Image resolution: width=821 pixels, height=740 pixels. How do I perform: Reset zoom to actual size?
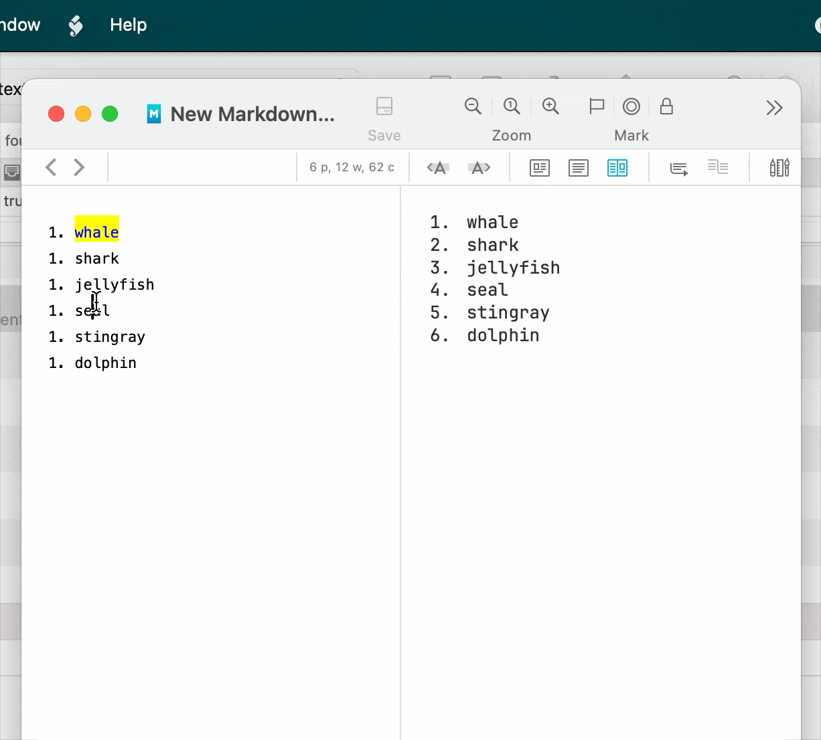512,106
